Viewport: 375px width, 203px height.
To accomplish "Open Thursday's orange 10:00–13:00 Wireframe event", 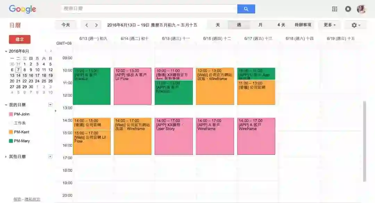I will tap(215, 86).
